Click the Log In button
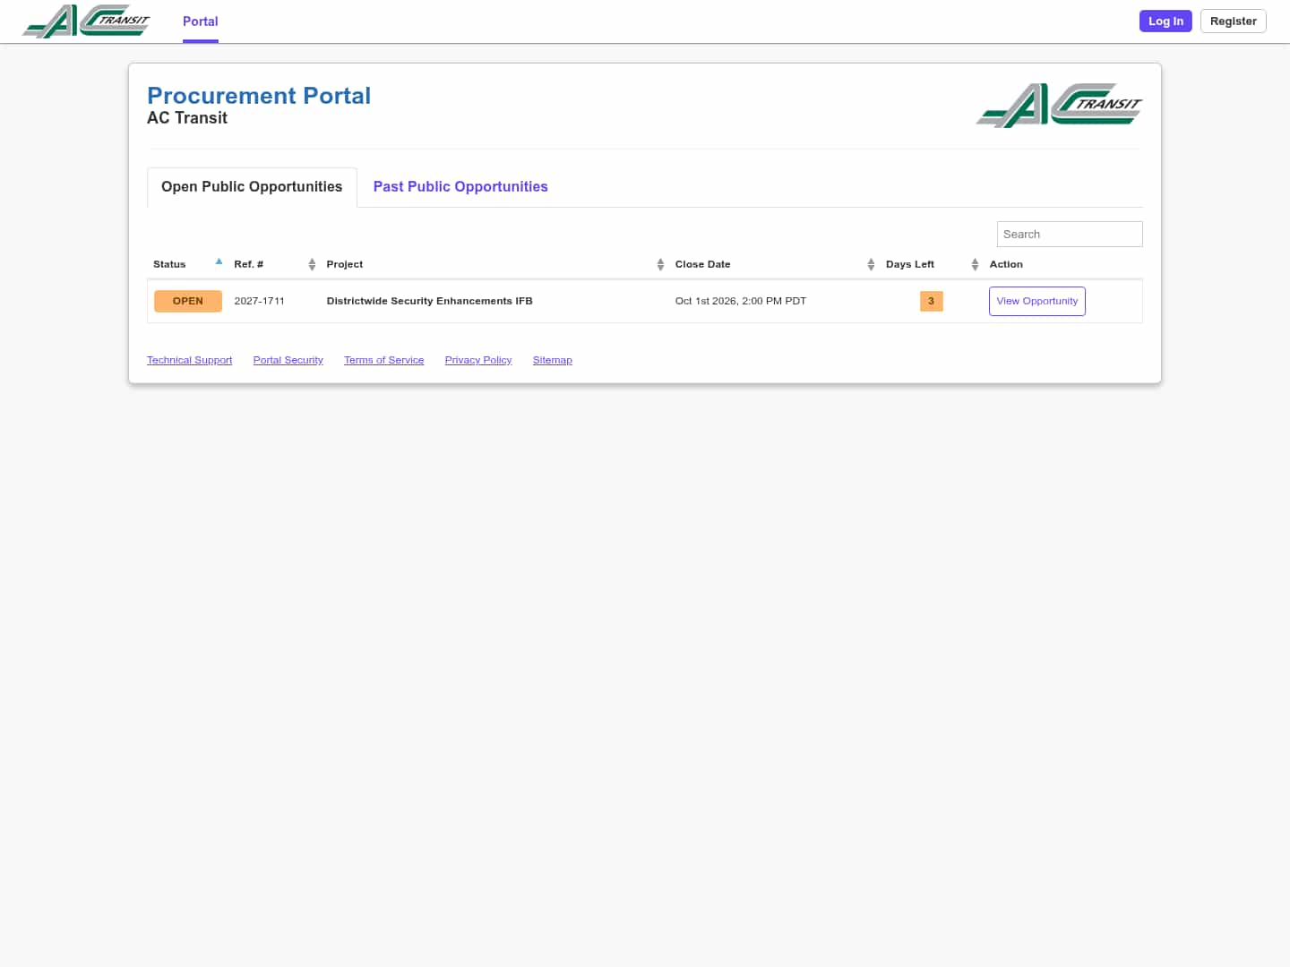 (1165, 21)
